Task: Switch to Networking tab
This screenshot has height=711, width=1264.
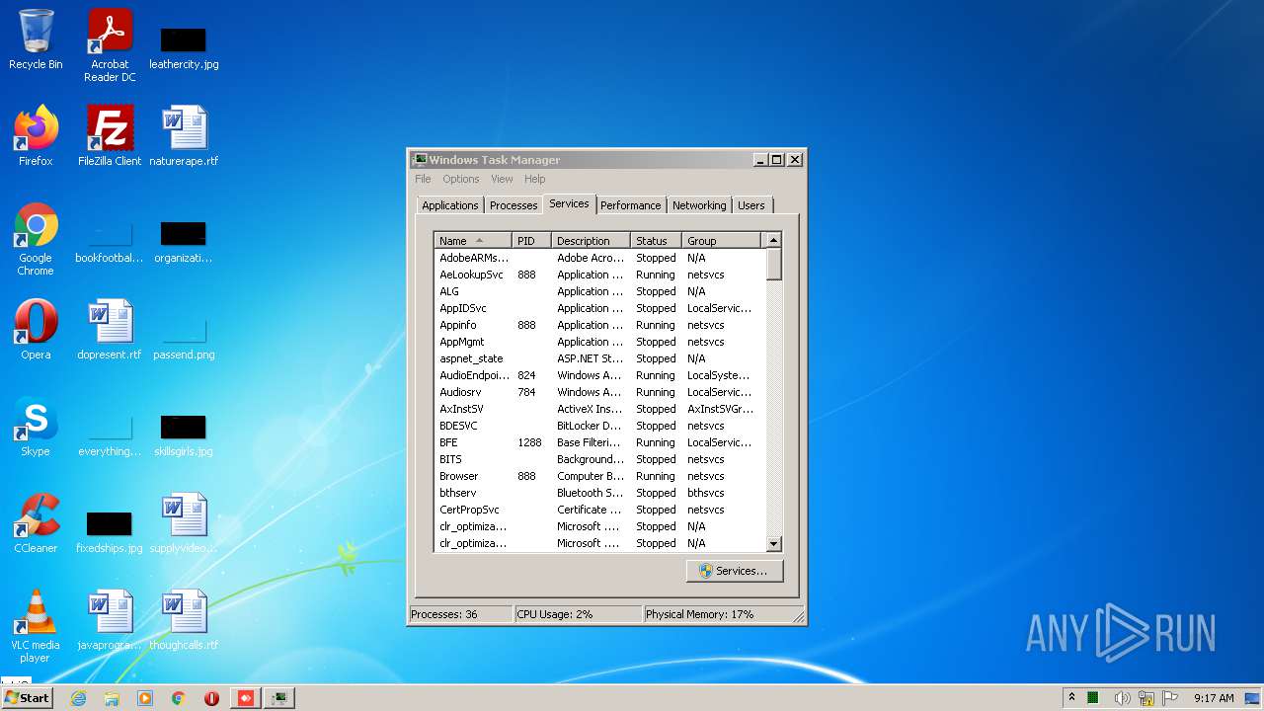Action: pos(699,205)
